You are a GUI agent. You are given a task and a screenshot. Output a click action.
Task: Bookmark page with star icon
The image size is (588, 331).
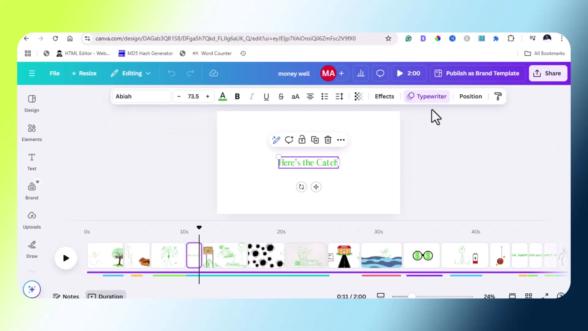pyautogui.click(x=388, y=38)
